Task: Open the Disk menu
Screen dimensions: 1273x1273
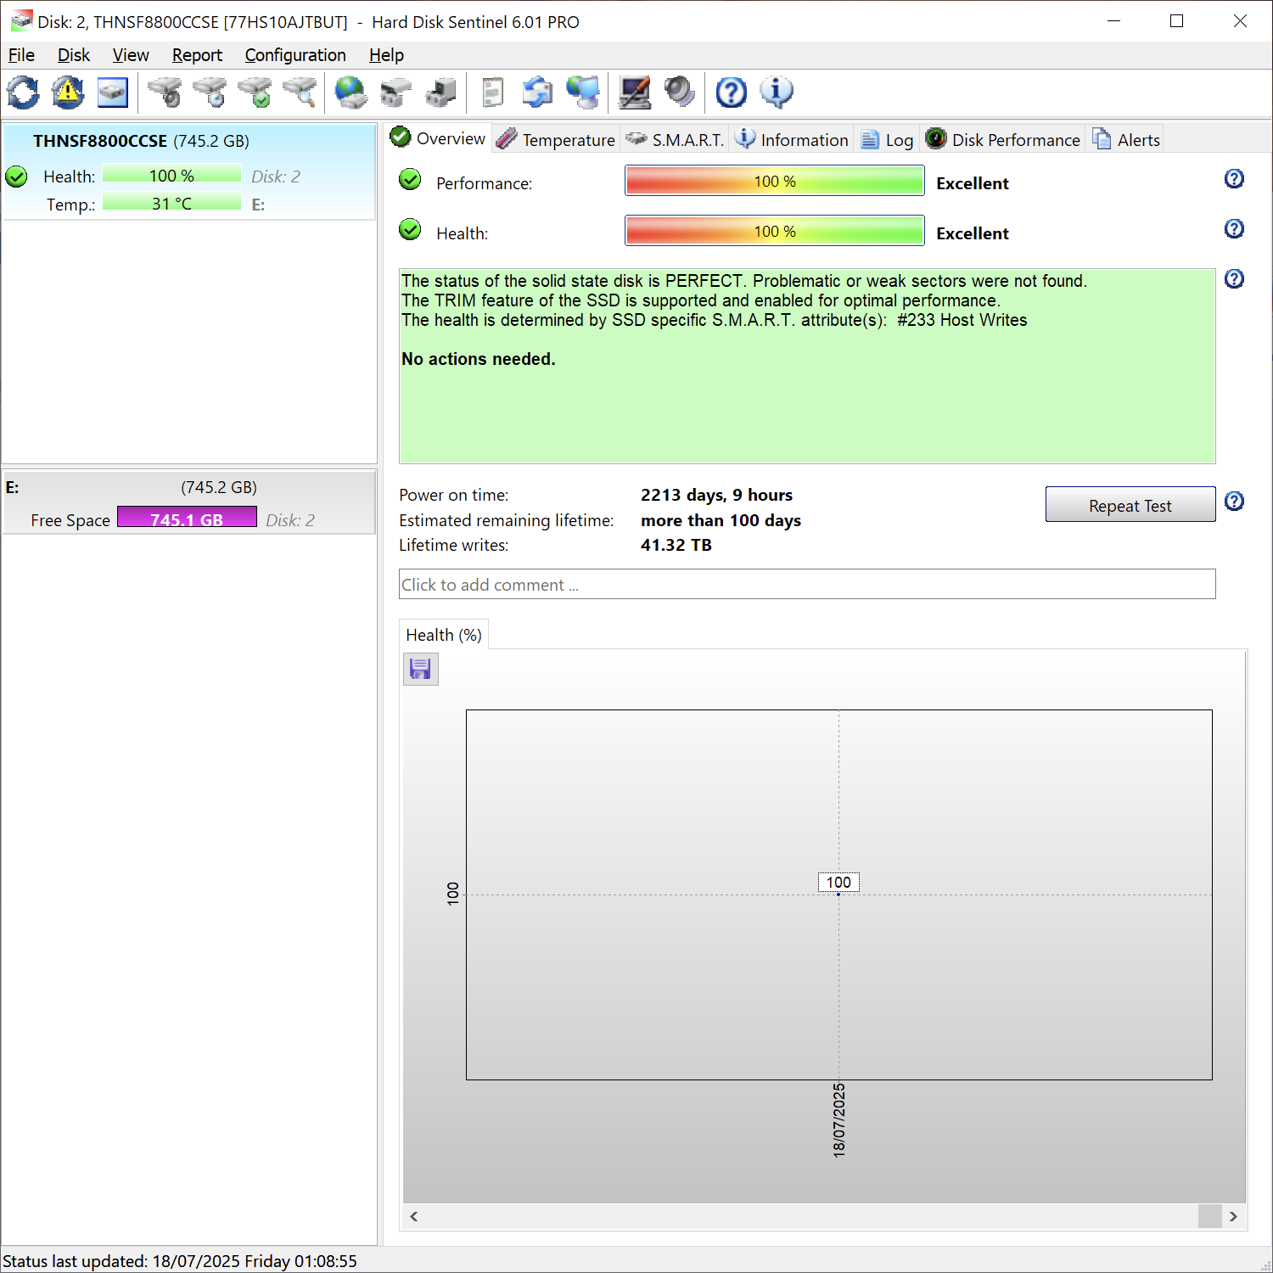Action: point(74,55)
